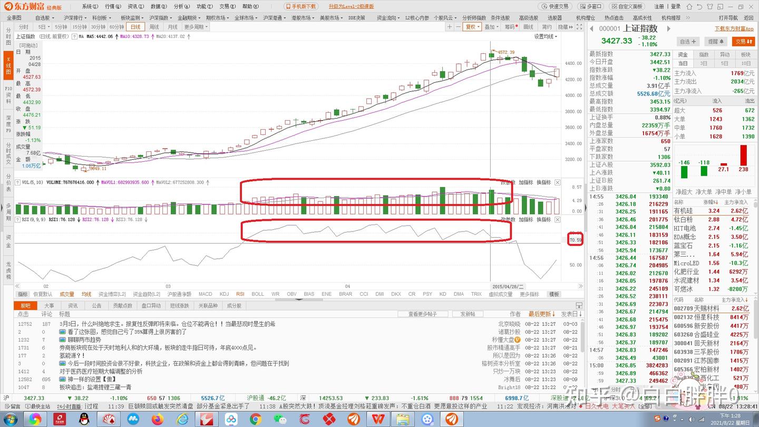Switch to the 异动 tab in right panel

click(x=725, y=55)
